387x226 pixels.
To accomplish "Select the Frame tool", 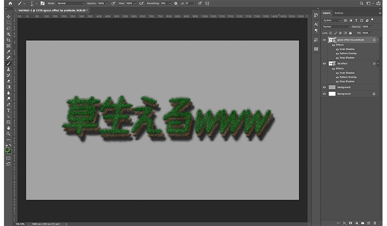I will coord(8,46).
